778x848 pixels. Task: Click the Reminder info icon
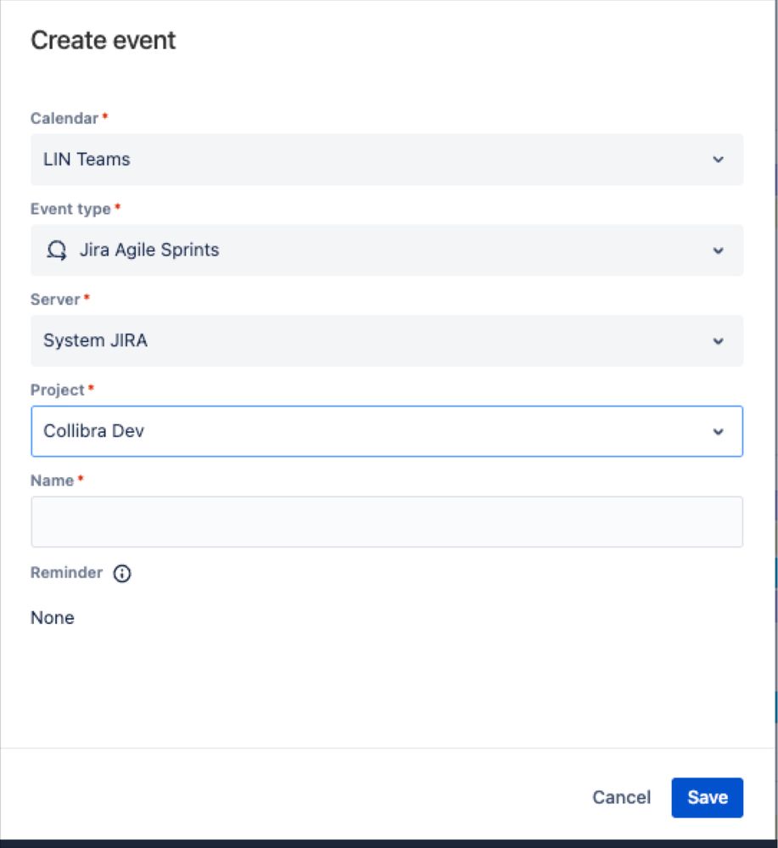[x=122, y=574]
